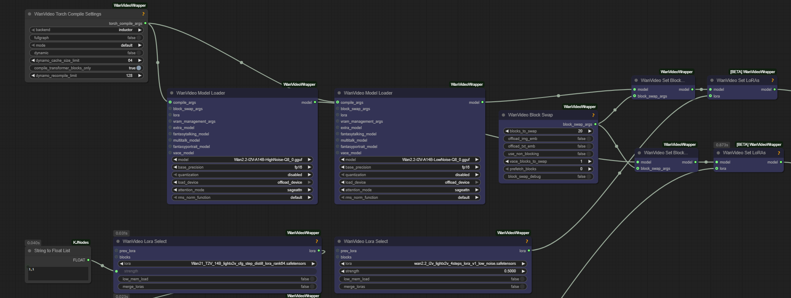Click the right arrow on backend inductor field
791x298 pixels.
pos(140,30)
